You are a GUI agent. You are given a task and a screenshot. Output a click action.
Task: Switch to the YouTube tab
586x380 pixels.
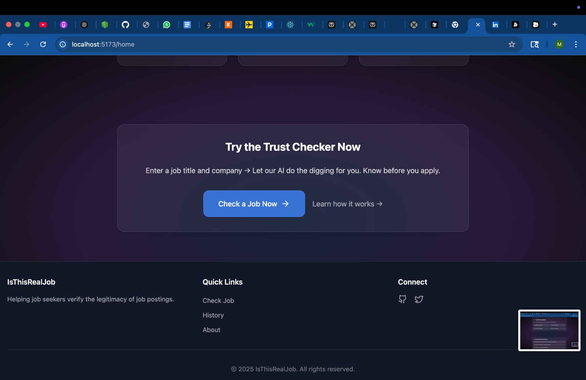point(43,24)
